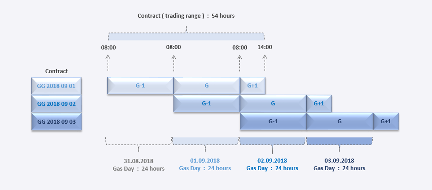The height and width of the screenshot is (190, 432).
Task: Click the 03.09.2018 Gas Day label
Action: (339, 164)
